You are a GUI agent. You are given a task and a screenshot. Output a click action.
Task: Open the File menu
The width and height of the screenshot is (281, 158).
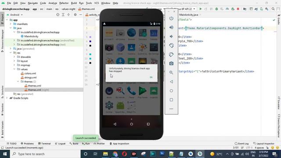coord(9,3)
